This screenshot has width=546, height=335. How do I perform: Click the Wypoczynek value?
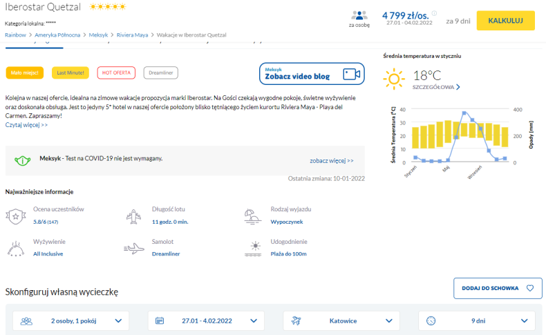[287, 222]
